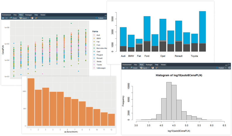Go to previous plot in histogram panel
The image size is (232, 136).
pos(123,68)
